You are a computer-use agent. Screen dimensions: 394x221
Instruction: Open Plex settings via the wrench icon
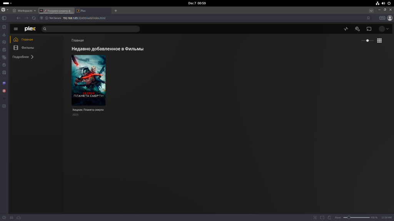357,29
